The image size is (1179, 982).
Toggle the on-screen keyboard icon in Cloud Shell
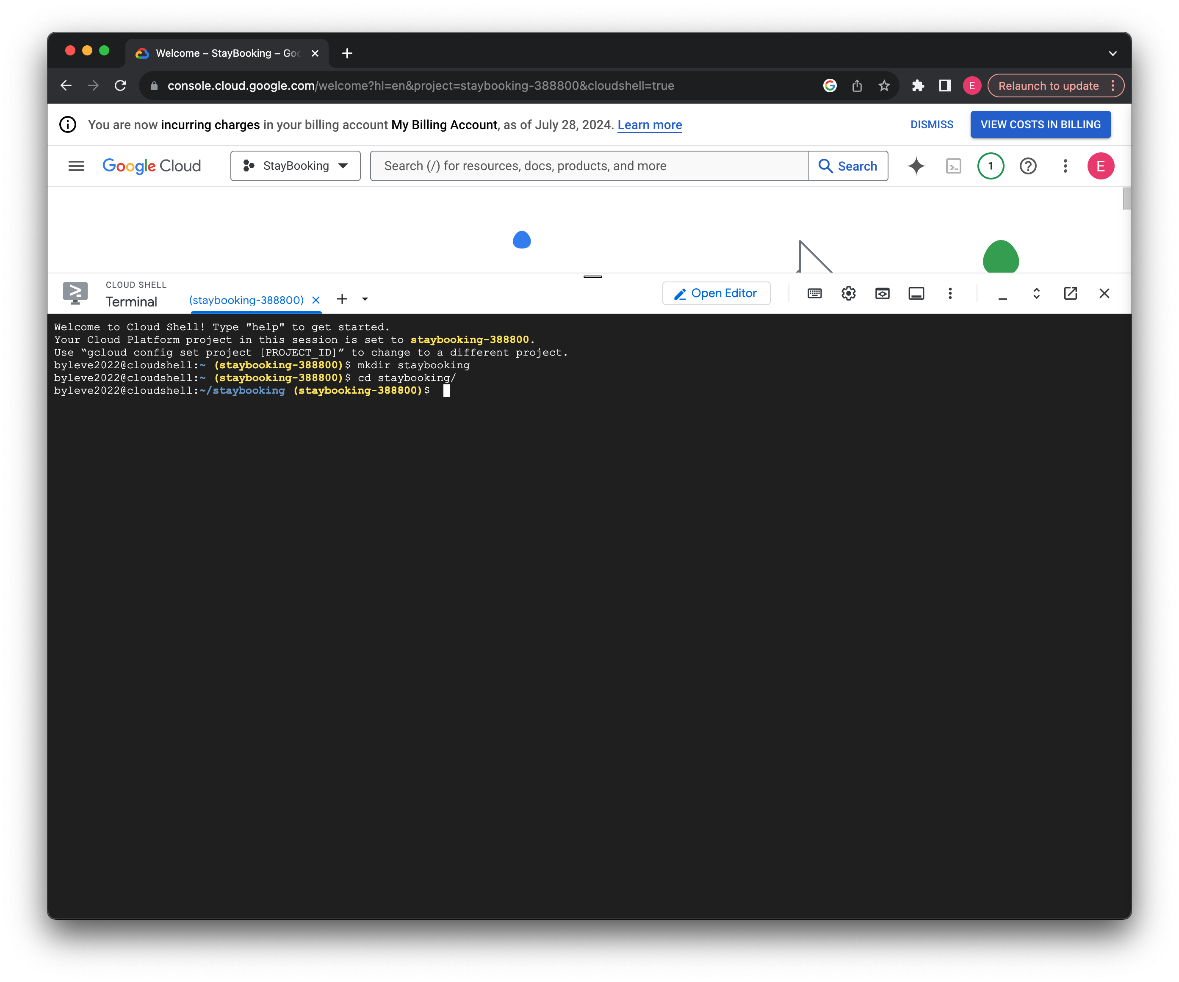point(815,293)
